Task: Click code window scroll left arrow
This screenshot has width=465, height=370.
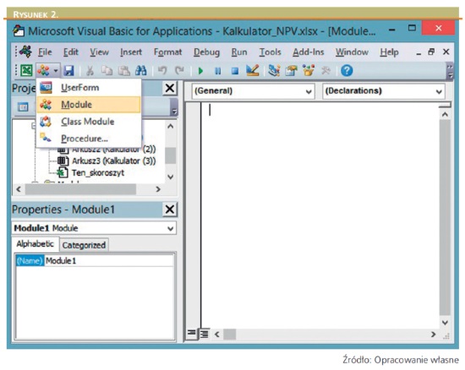Action: click(x=217, y=335)
